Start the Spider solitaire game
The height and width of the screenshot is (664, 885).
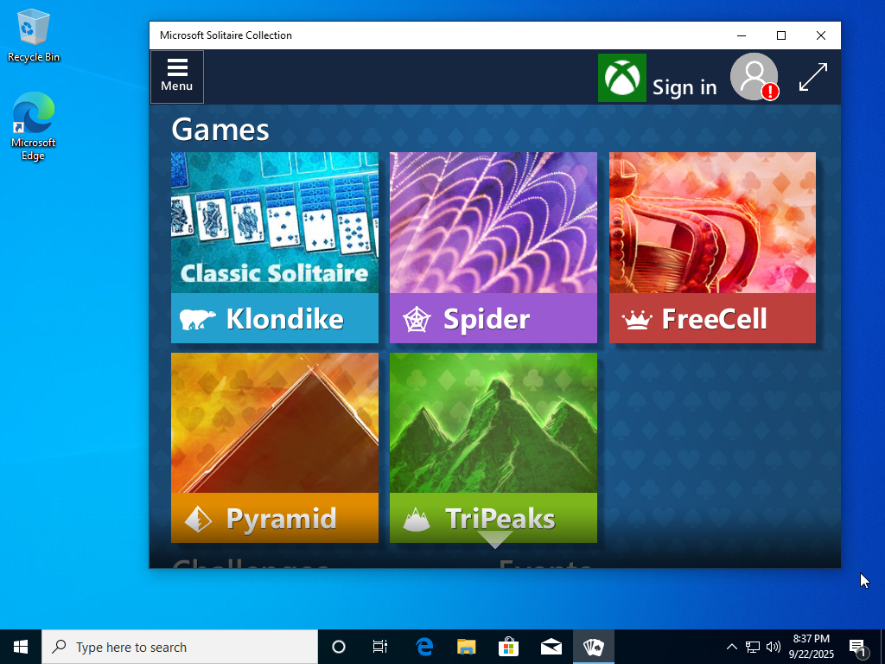493,247
